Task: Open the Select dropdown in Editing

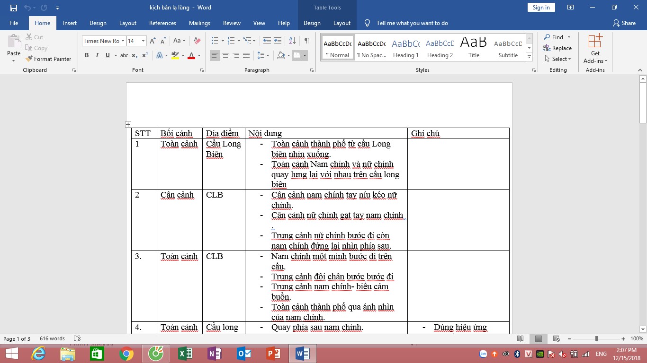Action: tap(558, 59)
